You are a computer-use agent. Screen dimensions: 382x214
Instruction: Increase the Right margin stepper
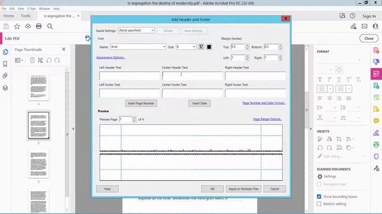pos(280,56)
